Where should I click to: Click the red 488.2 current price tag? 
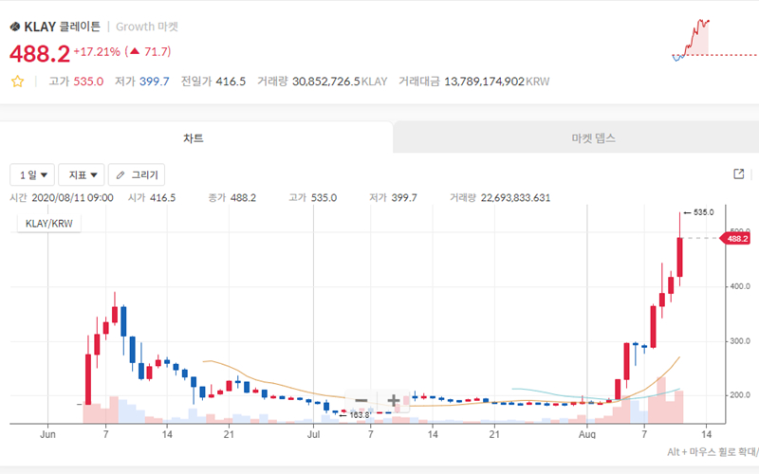[735, 239]
